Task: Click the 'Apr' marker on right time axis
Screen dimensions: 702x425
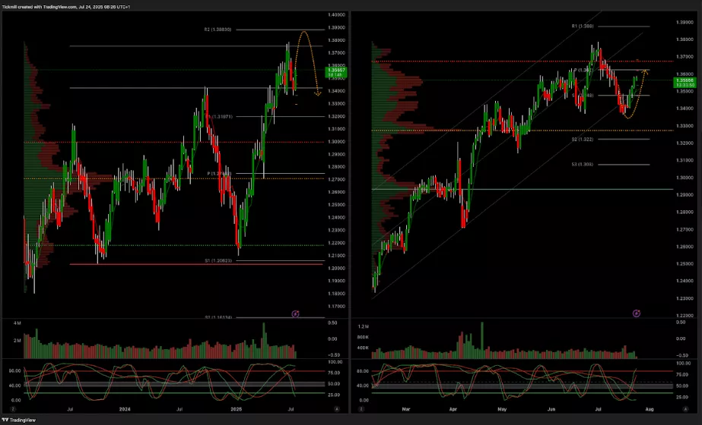Action: pyautogui.click(x=454, y=408)
